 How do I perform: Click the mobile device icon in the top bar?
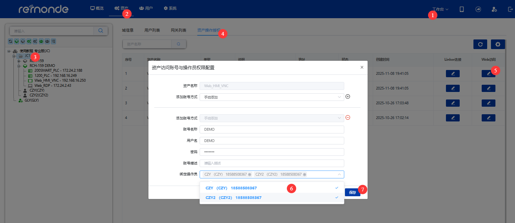point(461,9)
